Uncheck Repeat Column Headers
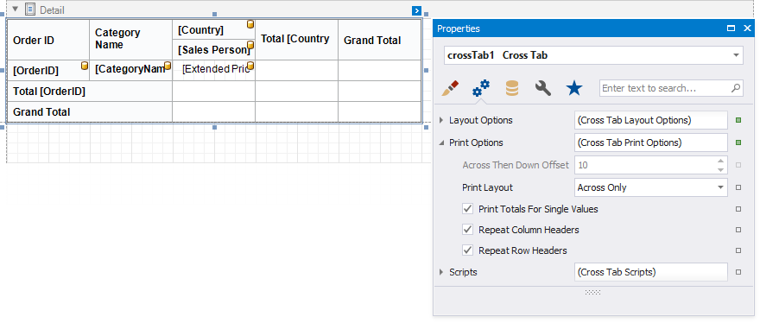Image resolution: width=760 pixels, height=323 pixels. 468,230
